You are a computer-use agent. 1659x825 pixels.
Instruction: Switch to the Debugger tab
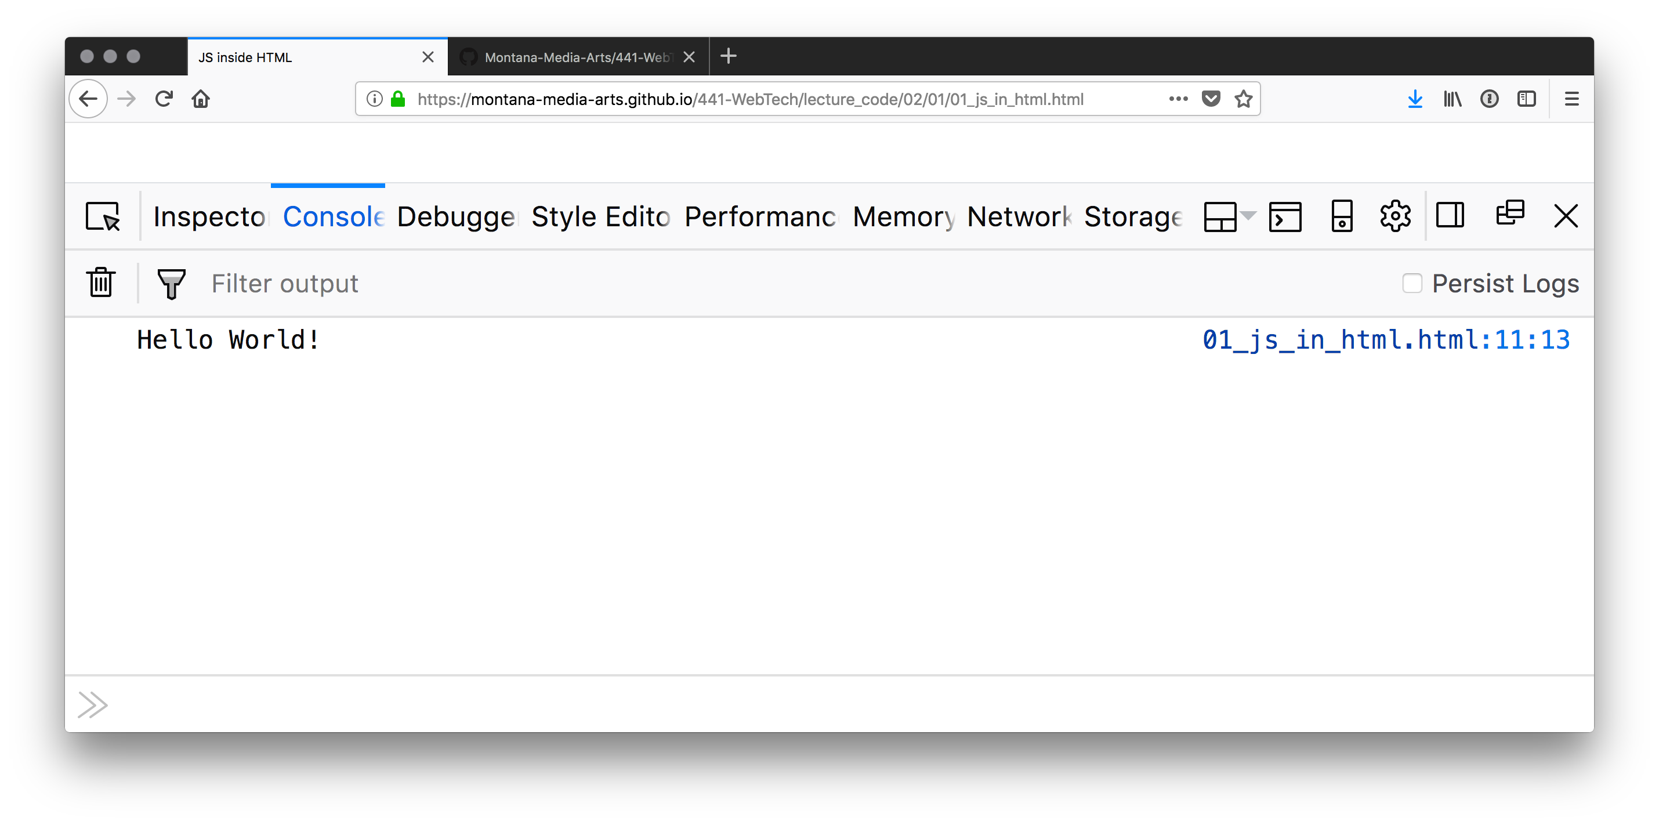(x=457, y=216)
